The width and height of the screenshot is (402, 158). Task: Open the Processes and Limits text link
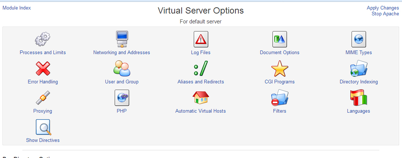click(43, 53)
